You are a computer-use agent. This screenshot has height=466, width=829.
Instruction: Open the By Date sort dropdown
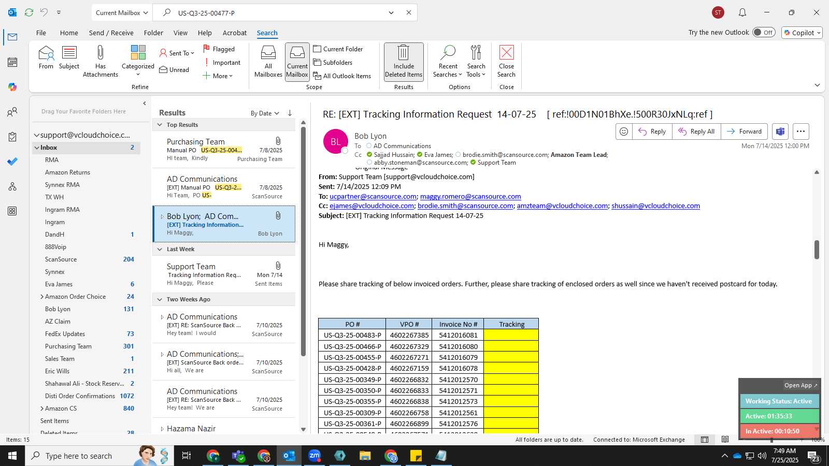[x=265, y=113]
